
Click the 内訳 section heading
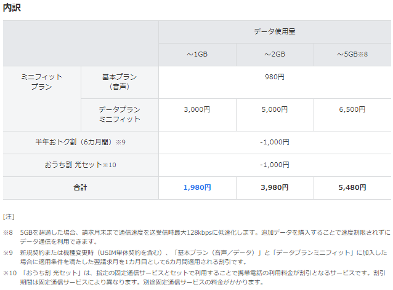pos(11,7)
